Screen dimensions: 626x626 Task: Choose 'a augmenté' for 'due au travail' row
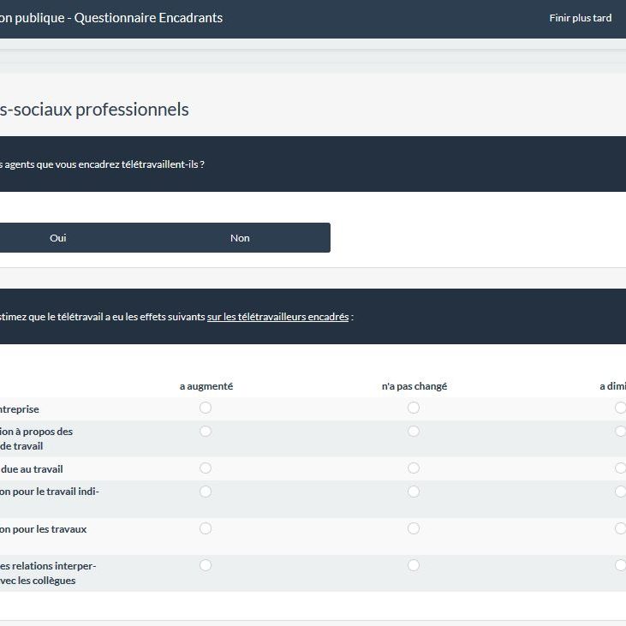(x=206, y=468)
